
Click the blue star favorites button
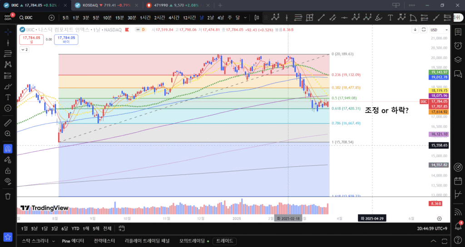[x=8, y=237]
